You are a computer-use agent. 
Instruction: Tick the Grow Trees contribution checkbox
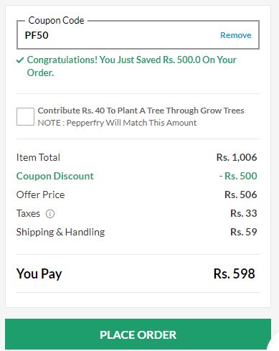coord(25,116)
